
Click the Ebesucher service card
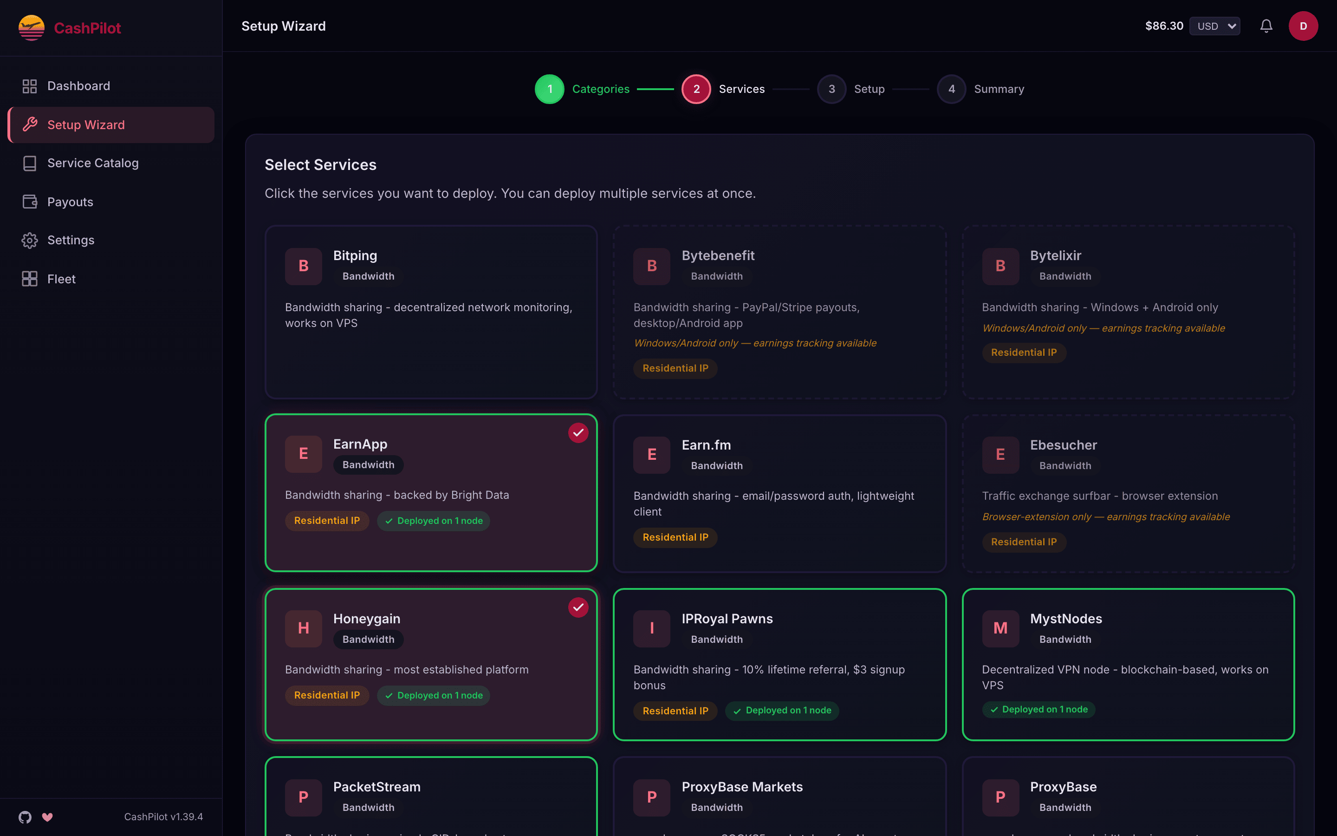[1128, 493]
